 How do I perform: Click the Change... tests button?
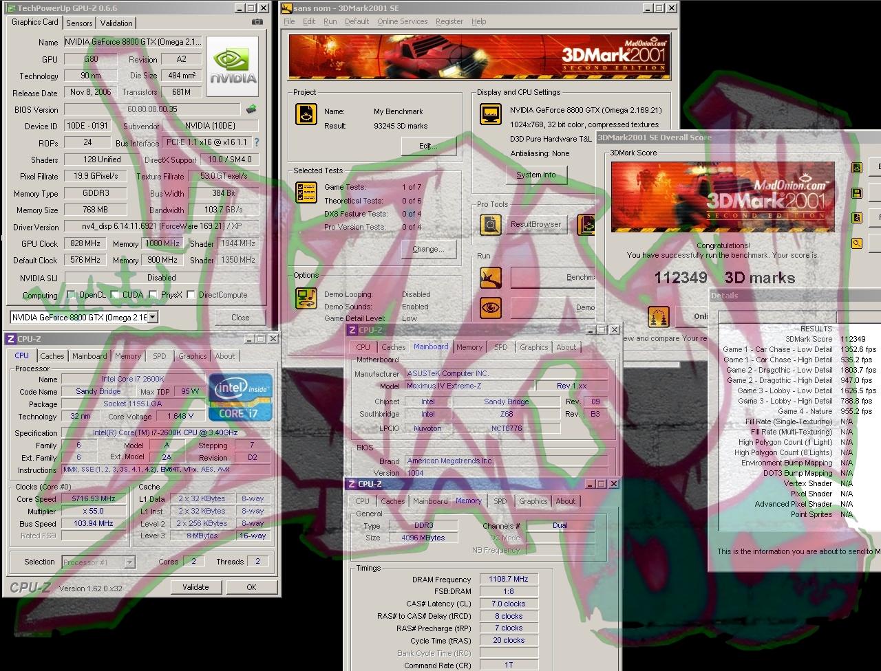[428, 249]
